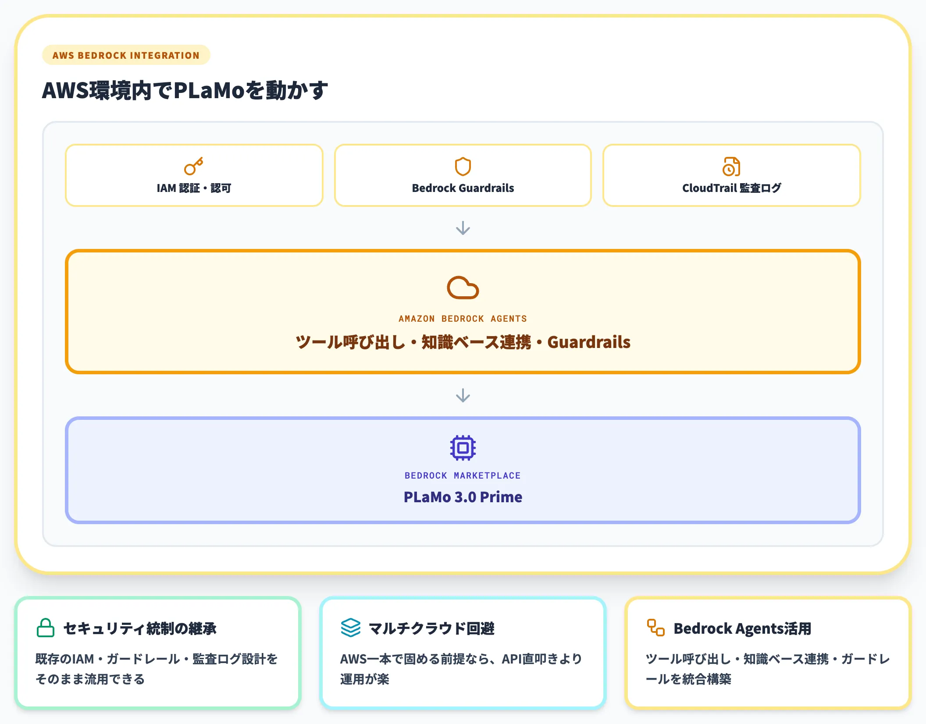Viewport: 926px width, 724px height.
Task: Click text ツール呼び出し・知識ベース連携・Guardrails
Action: coord(463,342)
